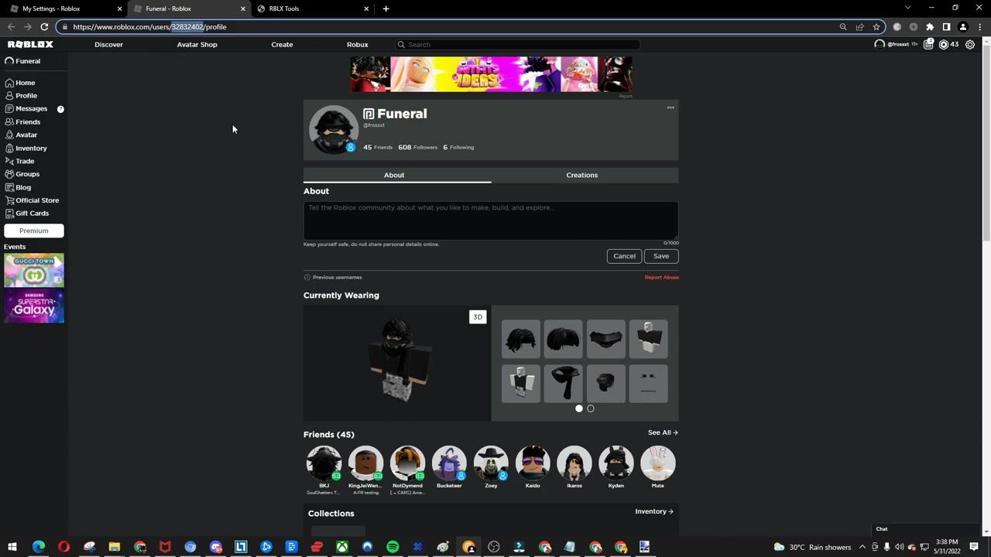
Task: Open the Chrome three-dot menu
Action: tap(979, 27)
